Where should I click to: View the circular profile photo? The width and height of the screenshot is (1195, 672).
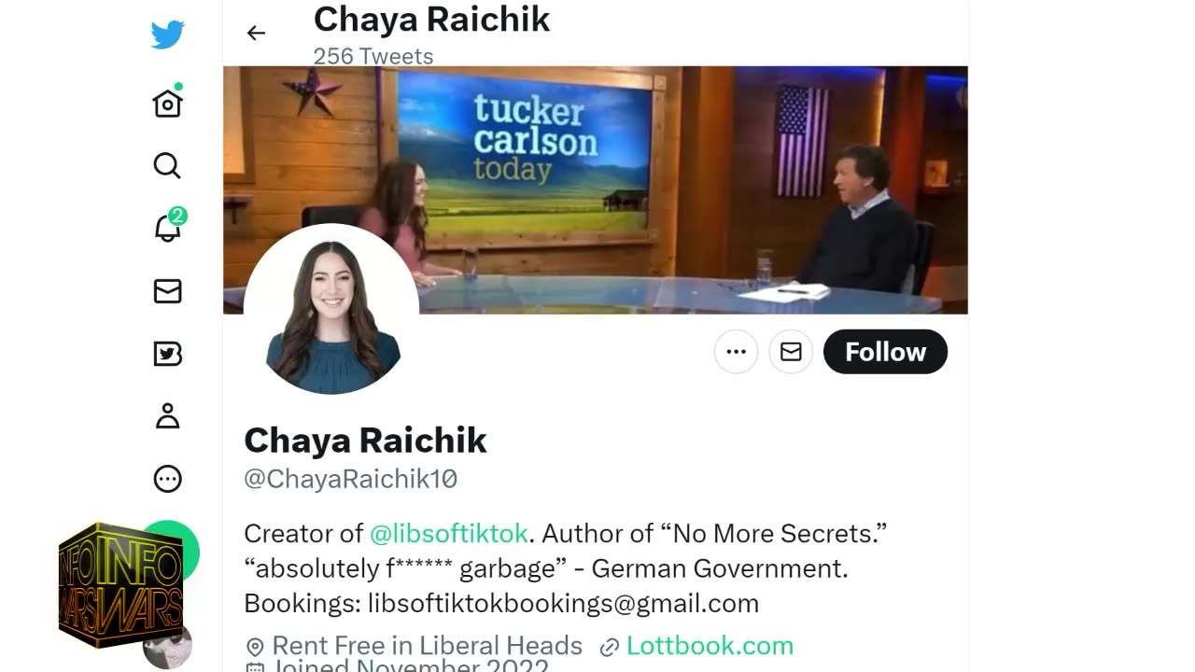(x=330, y=312)
